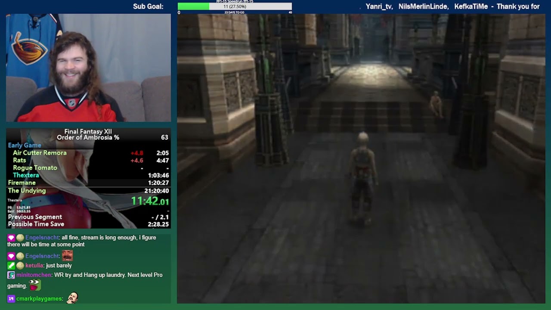Click the name Yanri_tv in the ticker
The image size is (551, 310).
click(379, 6)
